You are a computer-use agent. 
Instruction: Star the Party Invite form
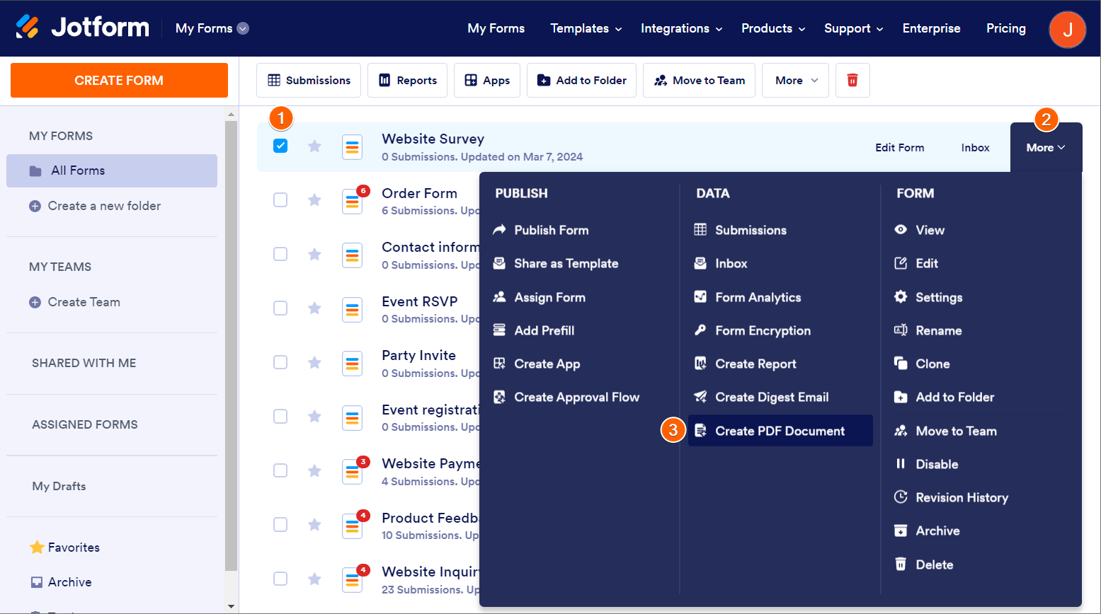point(314,363)
